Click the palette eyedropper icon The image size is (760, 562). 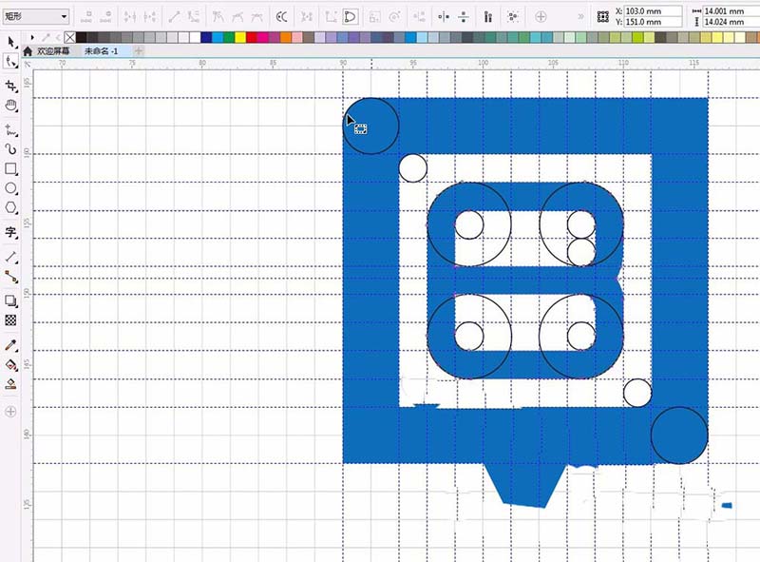[x=46, y=37]
